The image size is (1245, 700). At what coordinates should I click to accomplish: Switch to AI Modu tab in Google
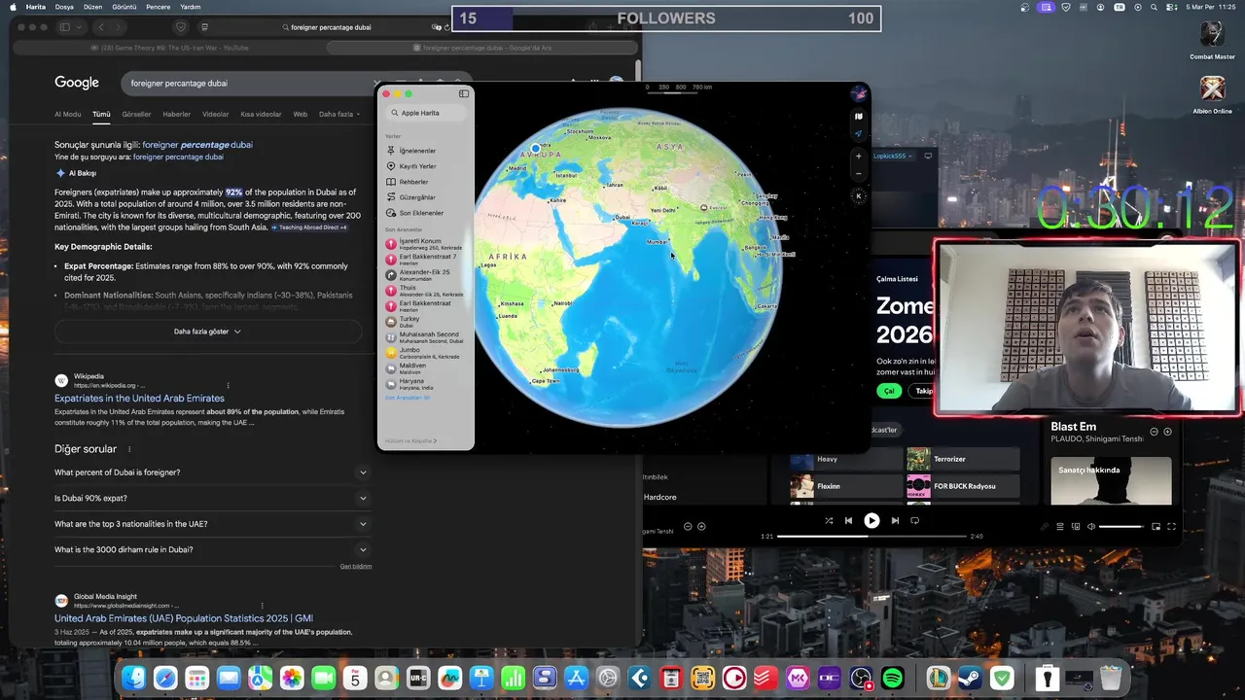coord(68,114)
